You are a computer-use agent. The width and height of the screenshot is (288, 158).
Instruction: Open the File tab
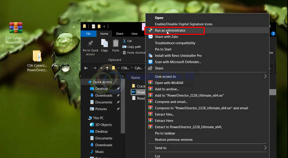point(89,34)
